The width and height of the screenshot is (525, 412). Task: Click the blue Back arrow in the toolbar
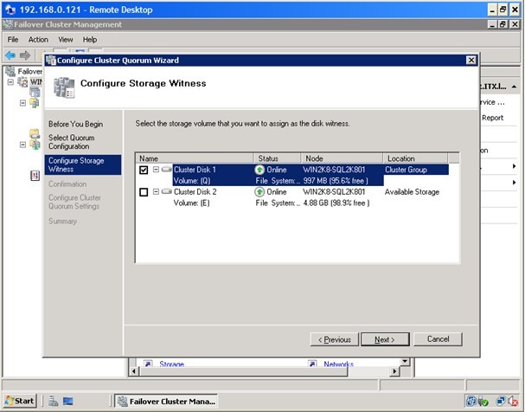pyautogui.click(x=10, y=55)
